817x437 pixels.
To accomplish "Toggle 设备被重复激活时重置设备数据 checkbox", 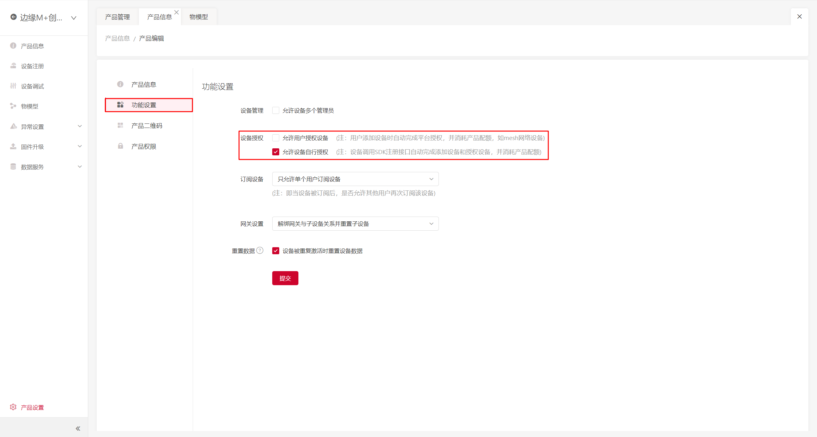I will (x=276, y=251).
